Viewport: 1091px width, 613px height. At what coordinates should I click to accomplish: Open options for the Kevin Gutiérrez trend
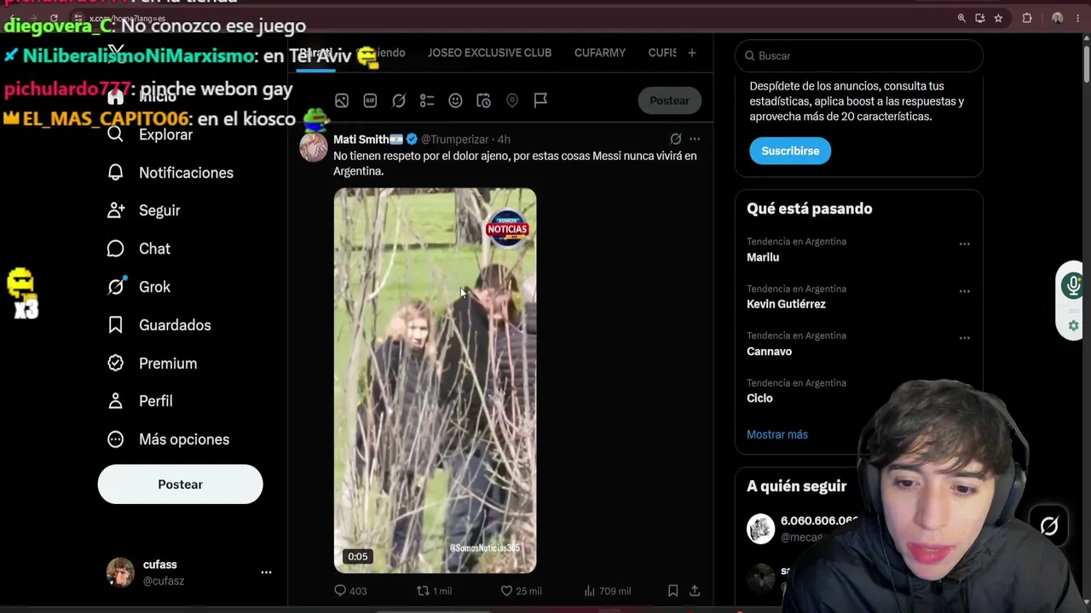pos(965,291)
